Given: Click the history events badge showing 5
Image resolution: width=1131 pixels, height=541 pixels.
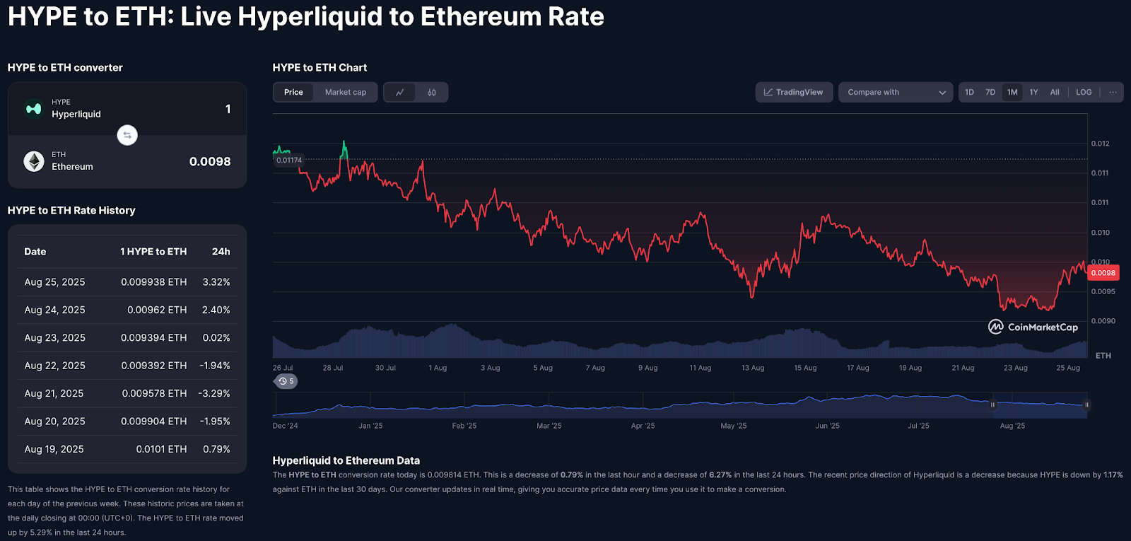Looking at the screenshot, I should coord(286,381).
